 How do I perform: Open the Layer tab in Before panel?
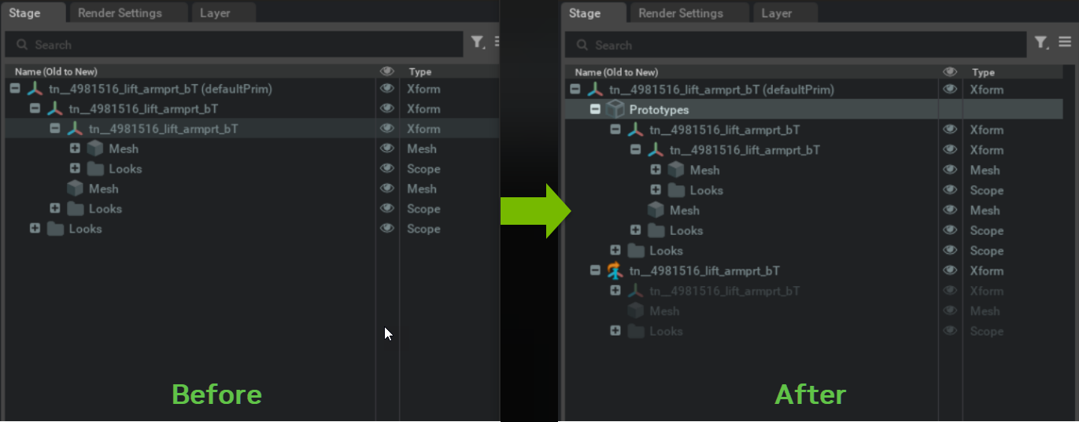coord(215,13)
